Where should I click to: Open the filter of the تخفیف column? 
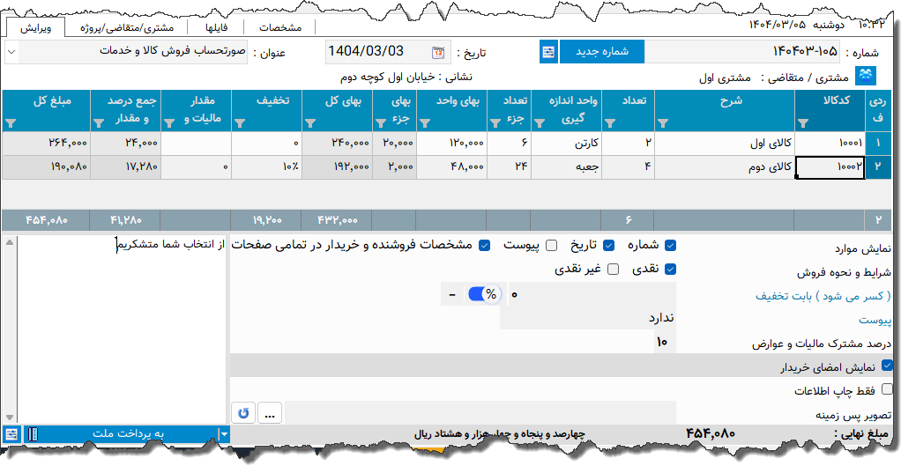[x=240, y=122]
